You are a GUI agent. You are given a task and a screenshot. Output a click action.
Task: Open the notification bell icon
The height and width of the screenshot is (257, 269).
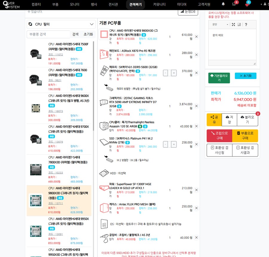[223, 4]
